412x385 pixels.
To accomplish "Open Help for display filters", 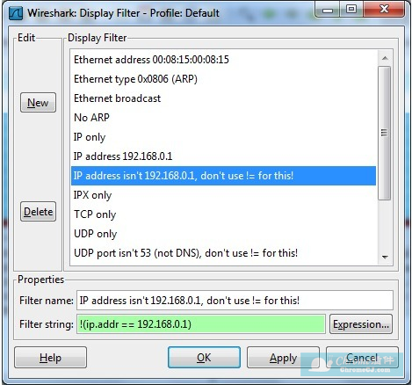I will (x=50, y=358).
